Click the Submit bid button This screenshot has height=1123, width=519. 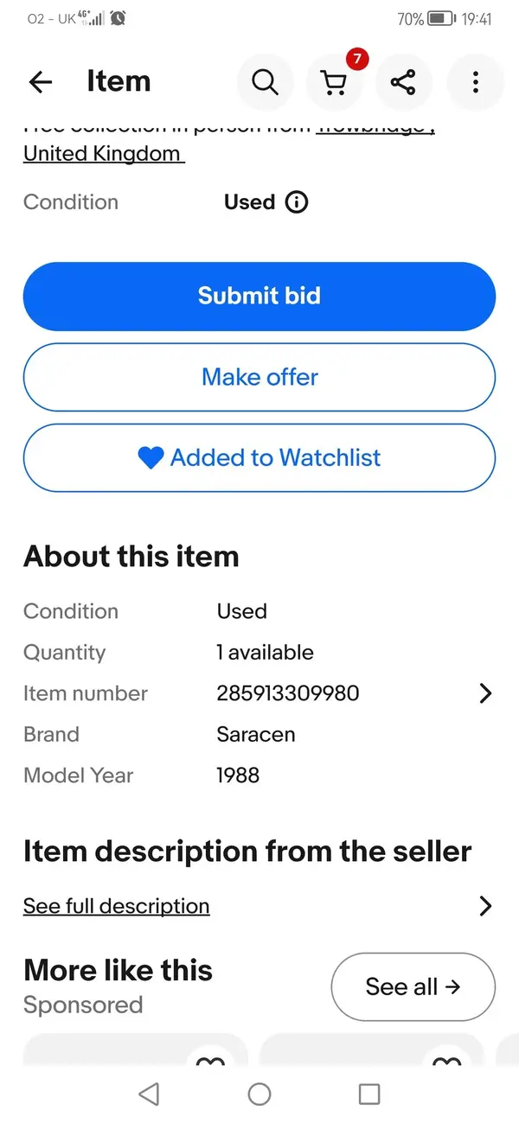(259, 296)
